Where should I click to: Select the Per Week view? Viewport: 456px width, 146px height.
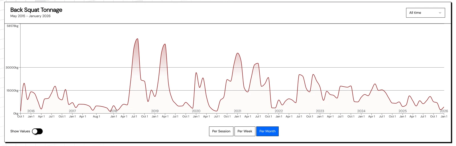pyautogui.click(x=245, y=131)
